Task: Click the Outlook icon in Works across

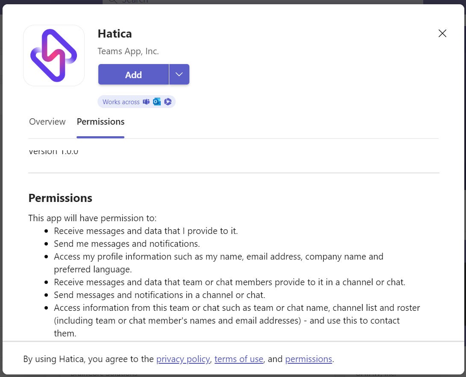Action: 157,102
